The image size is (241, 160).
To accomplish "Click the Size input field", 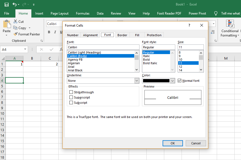I will [x=191, y=47].
